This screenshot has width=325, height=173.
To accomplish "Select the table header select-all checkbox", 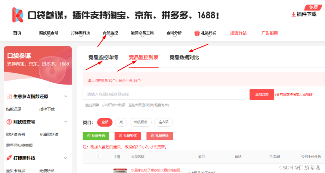I will (100, 157).
